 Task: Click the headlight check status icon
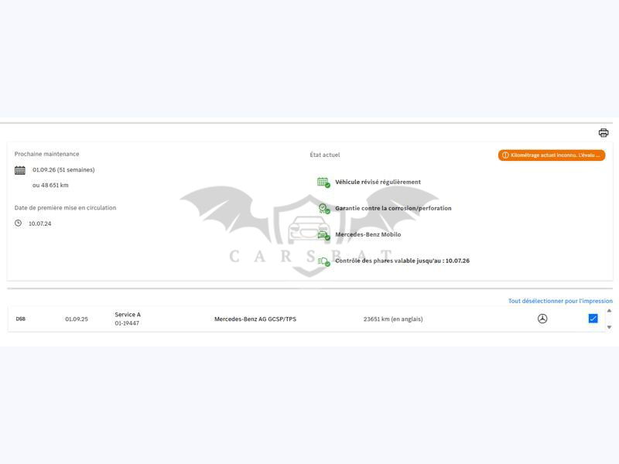(323, 261)
